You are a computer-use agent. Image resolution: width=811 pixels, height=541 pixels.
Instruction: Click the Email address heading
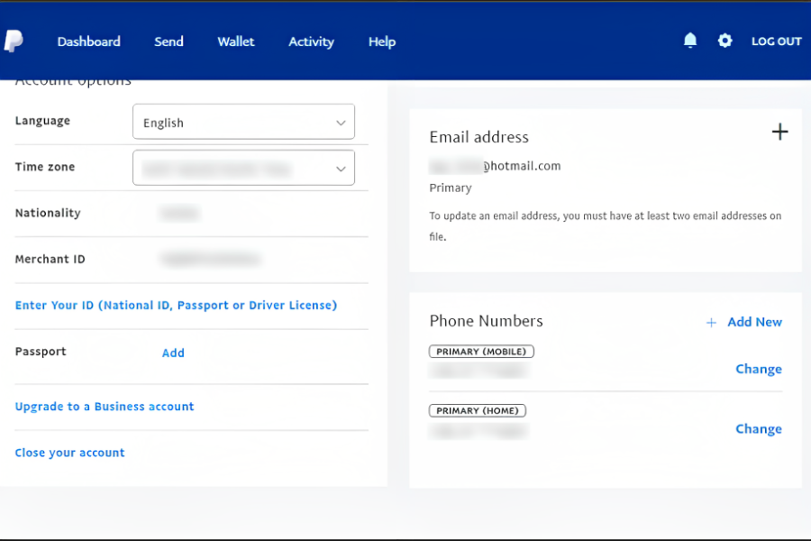tap(479, 137)
